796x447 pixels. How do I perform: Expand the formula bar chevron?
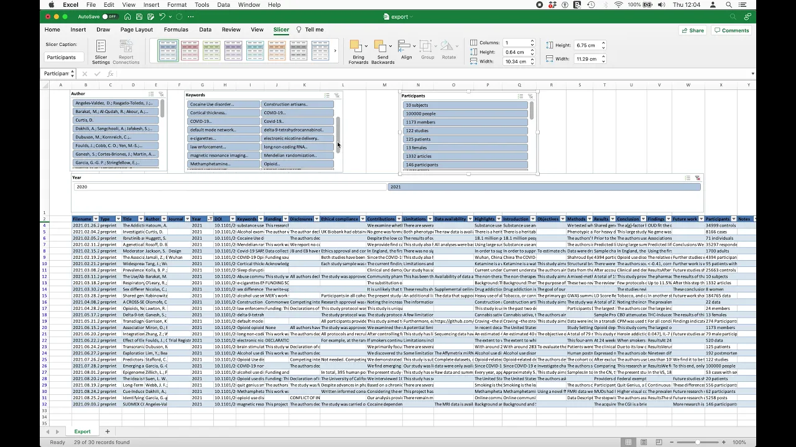pyautogui.click(x=752, y=74)
